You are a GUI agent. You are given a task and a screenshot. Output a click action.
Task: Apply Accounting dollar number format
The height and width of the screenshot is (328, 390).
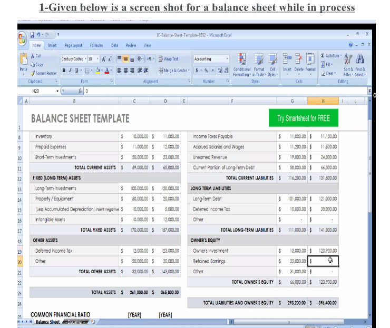[x=197, y=71]
